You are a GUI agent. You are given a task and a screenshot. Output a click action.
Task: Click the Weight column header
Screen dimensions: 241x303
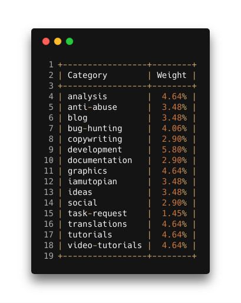coord(171,75)
